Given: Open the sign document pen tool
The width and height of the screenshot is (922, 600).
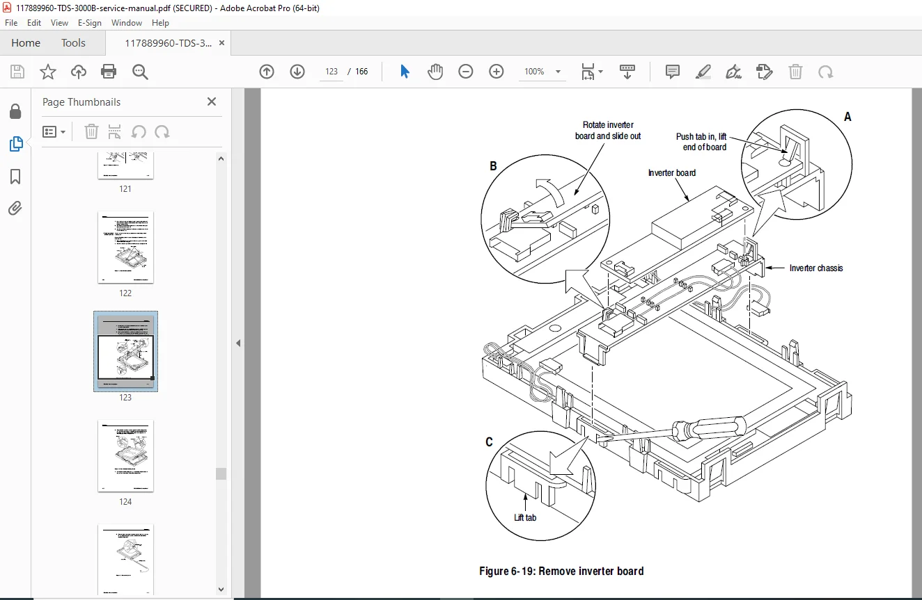Looking at the screenshot, I should click(733, 72).
